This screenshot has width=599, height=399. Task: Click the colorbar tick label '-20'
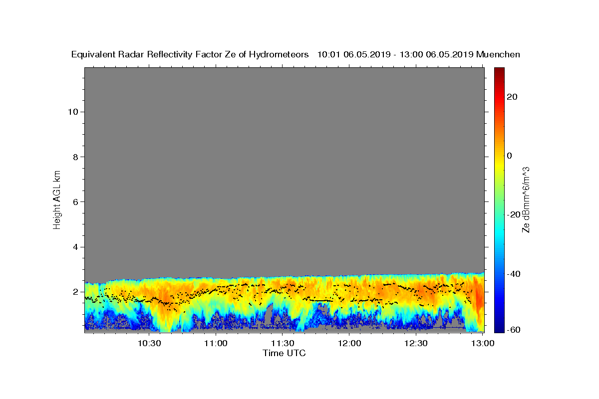(514, 214)
